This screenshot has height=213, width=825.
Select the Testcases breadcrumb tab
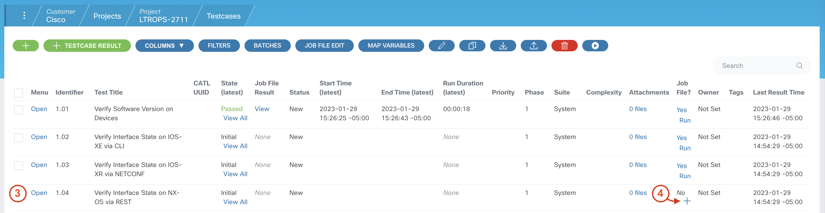click(223, 16)
